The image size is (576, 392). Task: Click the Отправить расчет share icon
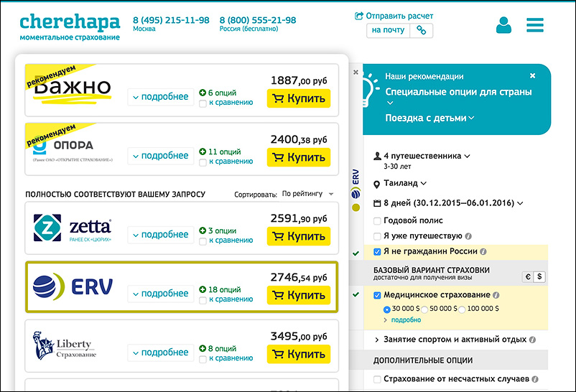coord(358,16)
